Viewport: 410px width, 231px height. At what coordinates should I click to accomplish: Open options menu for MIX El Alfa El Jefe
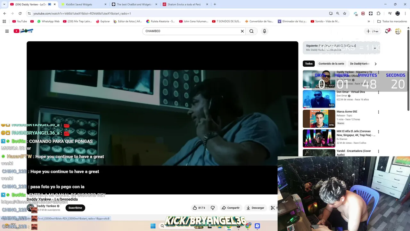pos(378,132)
